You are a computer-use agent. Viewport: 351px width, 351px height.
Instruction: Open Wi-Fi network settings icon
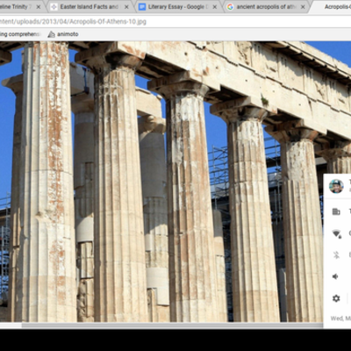tap(337, 233)
